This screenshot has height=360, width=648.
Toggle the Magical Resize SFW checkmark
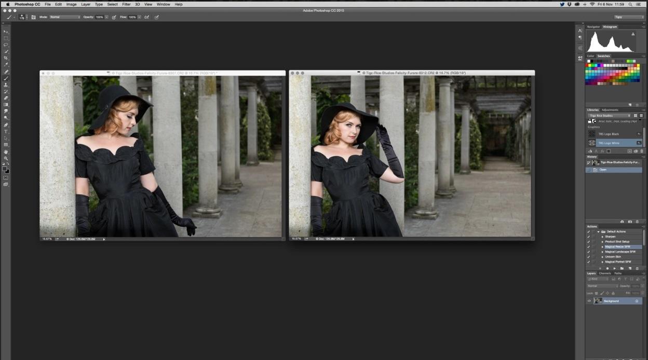[x=588, y=246]
